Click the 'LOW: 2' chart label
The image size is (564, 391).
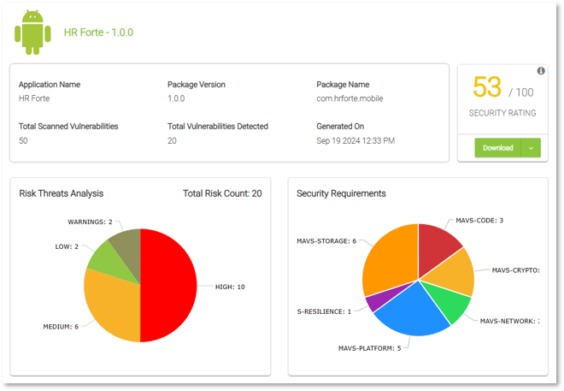coord(67,246)
